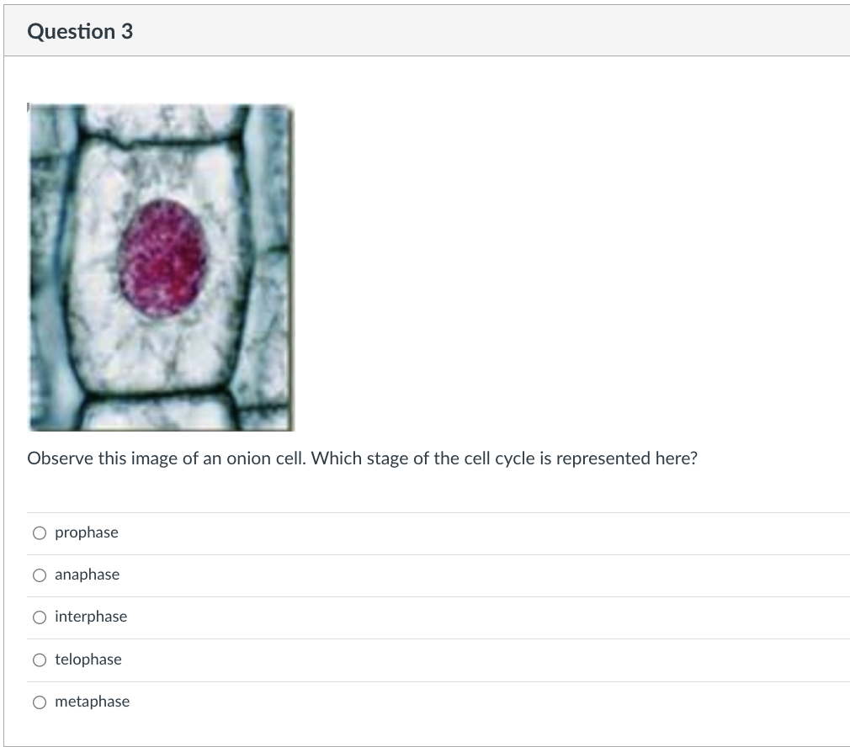
Task: Select the prophase radio button
Action: pyautogui.click(x=39, y=532)
